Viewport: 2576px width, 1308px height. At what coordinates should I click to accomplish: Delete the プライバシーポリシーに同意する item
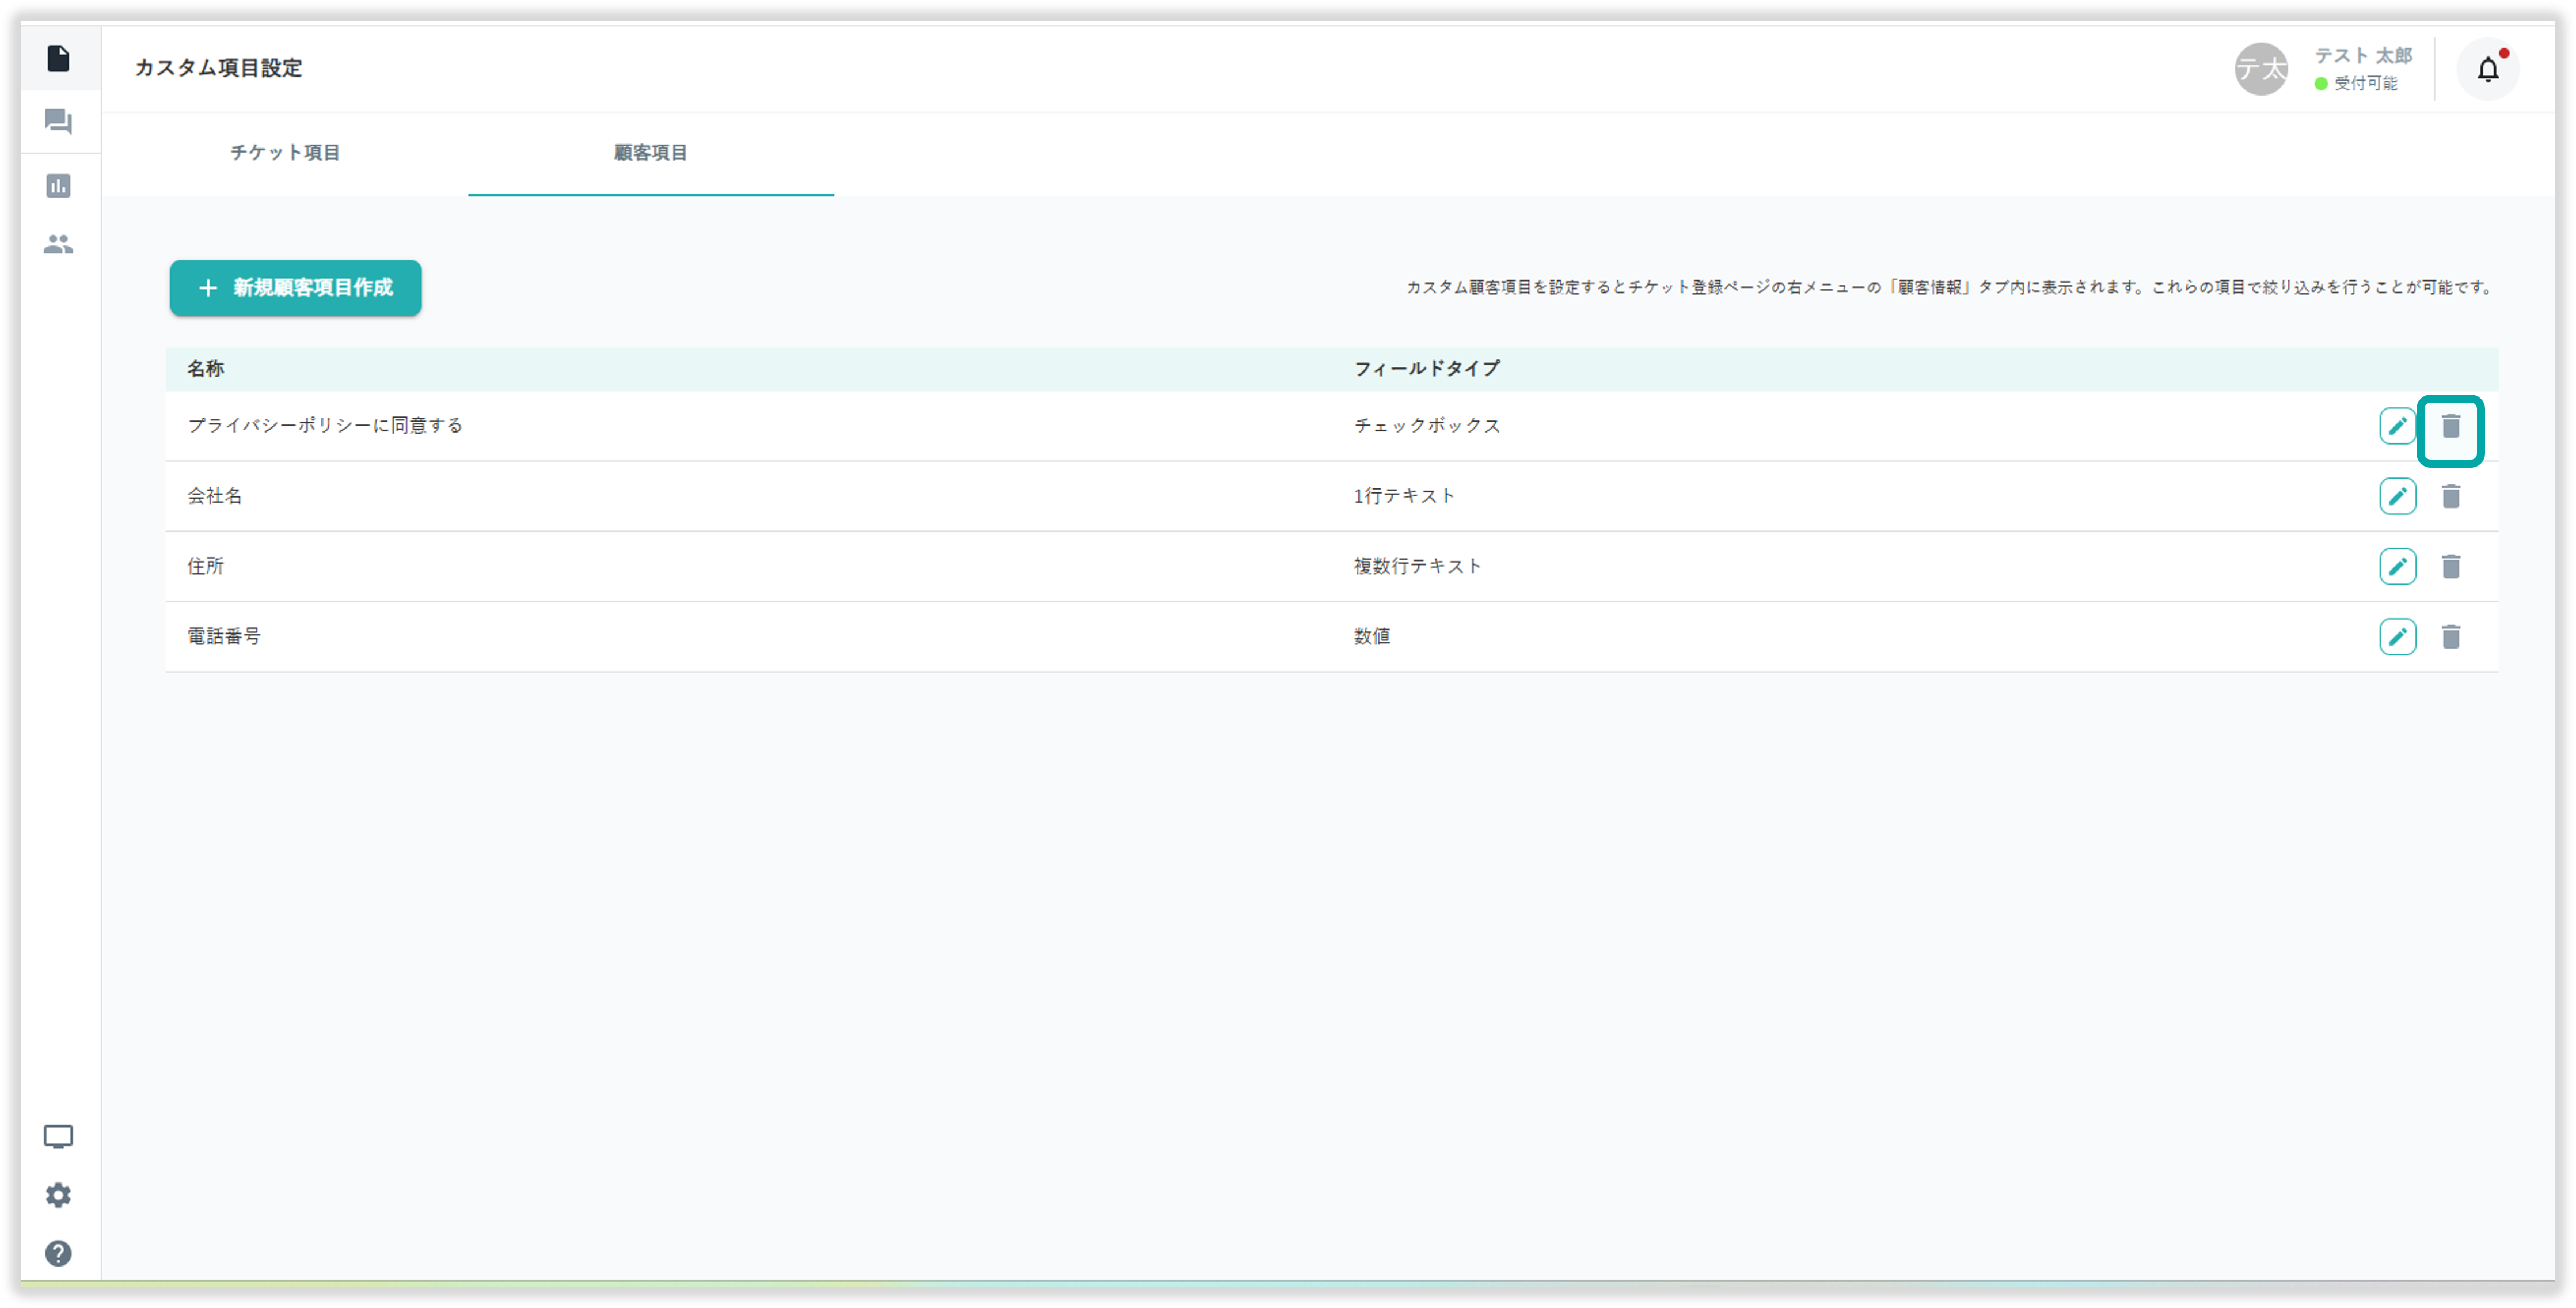(x=2450, y=427)
